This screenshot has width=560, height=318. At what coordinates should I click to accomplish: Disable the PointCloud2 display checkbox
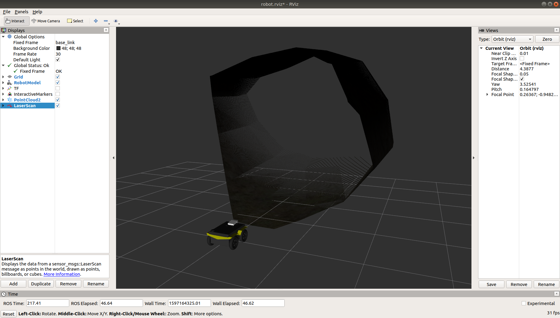58,100
